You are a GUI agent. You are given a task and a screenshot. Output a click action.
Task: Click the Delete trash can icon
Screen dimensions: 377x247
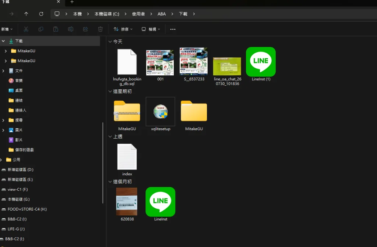click(x=100, y=29)
